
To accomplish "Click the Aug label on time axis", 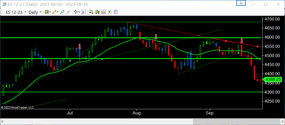I will pyautogui.click(x=136, y=113).
